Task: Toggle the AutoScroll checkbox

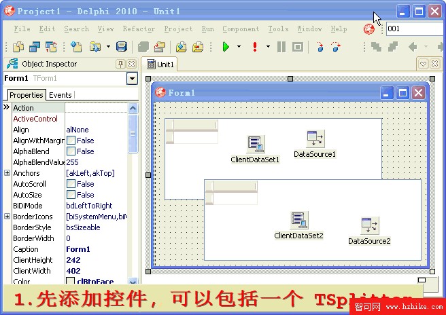Action: point(71,184)
